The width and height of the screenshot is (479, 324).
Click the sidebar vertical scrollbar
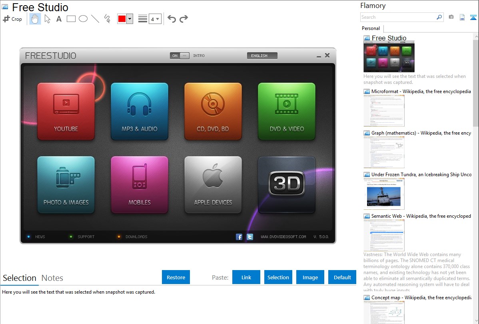476,82
